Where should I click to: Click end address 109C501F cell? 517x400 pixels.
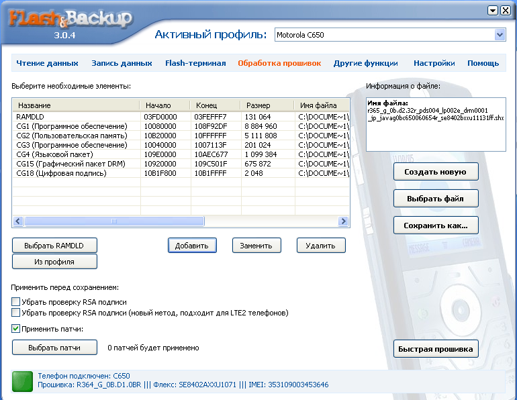pyautogui.click(x=211, y=164)
